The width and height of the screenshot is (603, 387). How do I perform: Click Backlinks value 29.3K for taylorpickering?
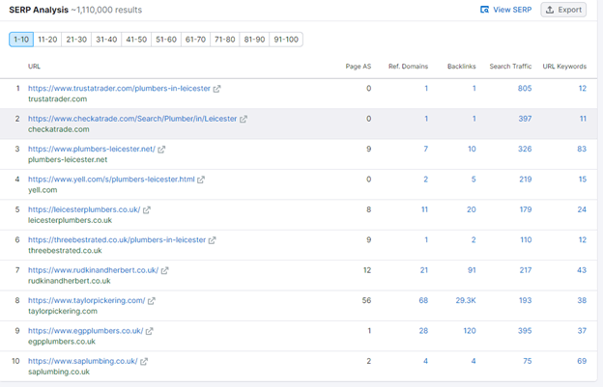[466, 300]
